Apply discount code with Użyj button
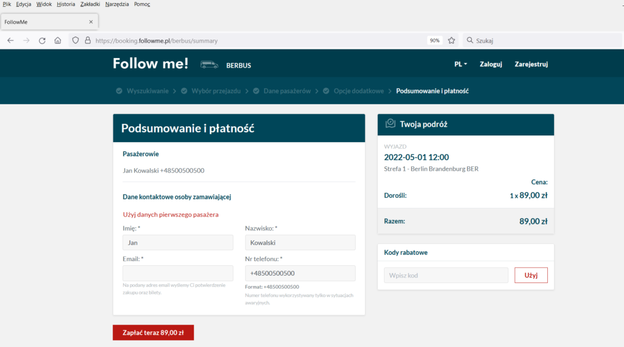The height and width of the screenshot is (347, 624). pyautogui.click(x=531, y=275)
